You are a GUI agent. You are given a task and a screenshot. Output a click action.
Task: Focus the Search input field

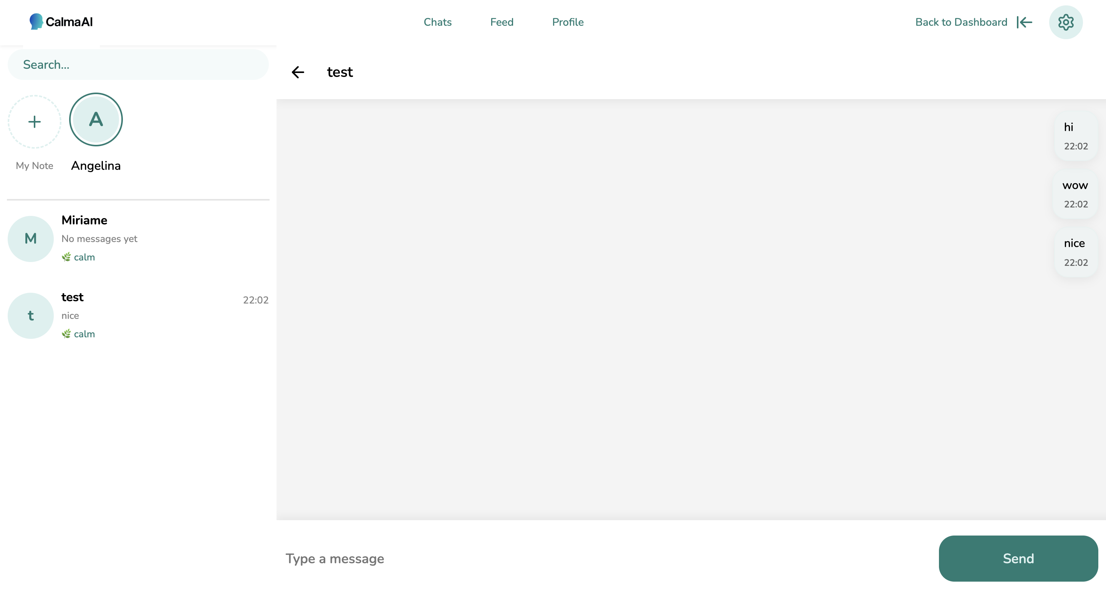coord(138,65)
